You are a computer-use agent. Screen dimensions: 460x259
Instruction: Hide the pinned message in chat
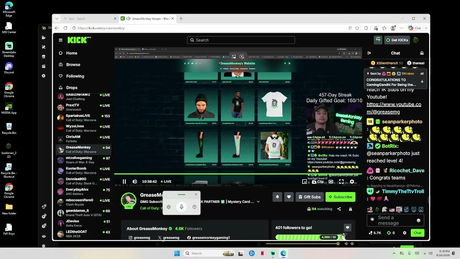pos(422,73)
